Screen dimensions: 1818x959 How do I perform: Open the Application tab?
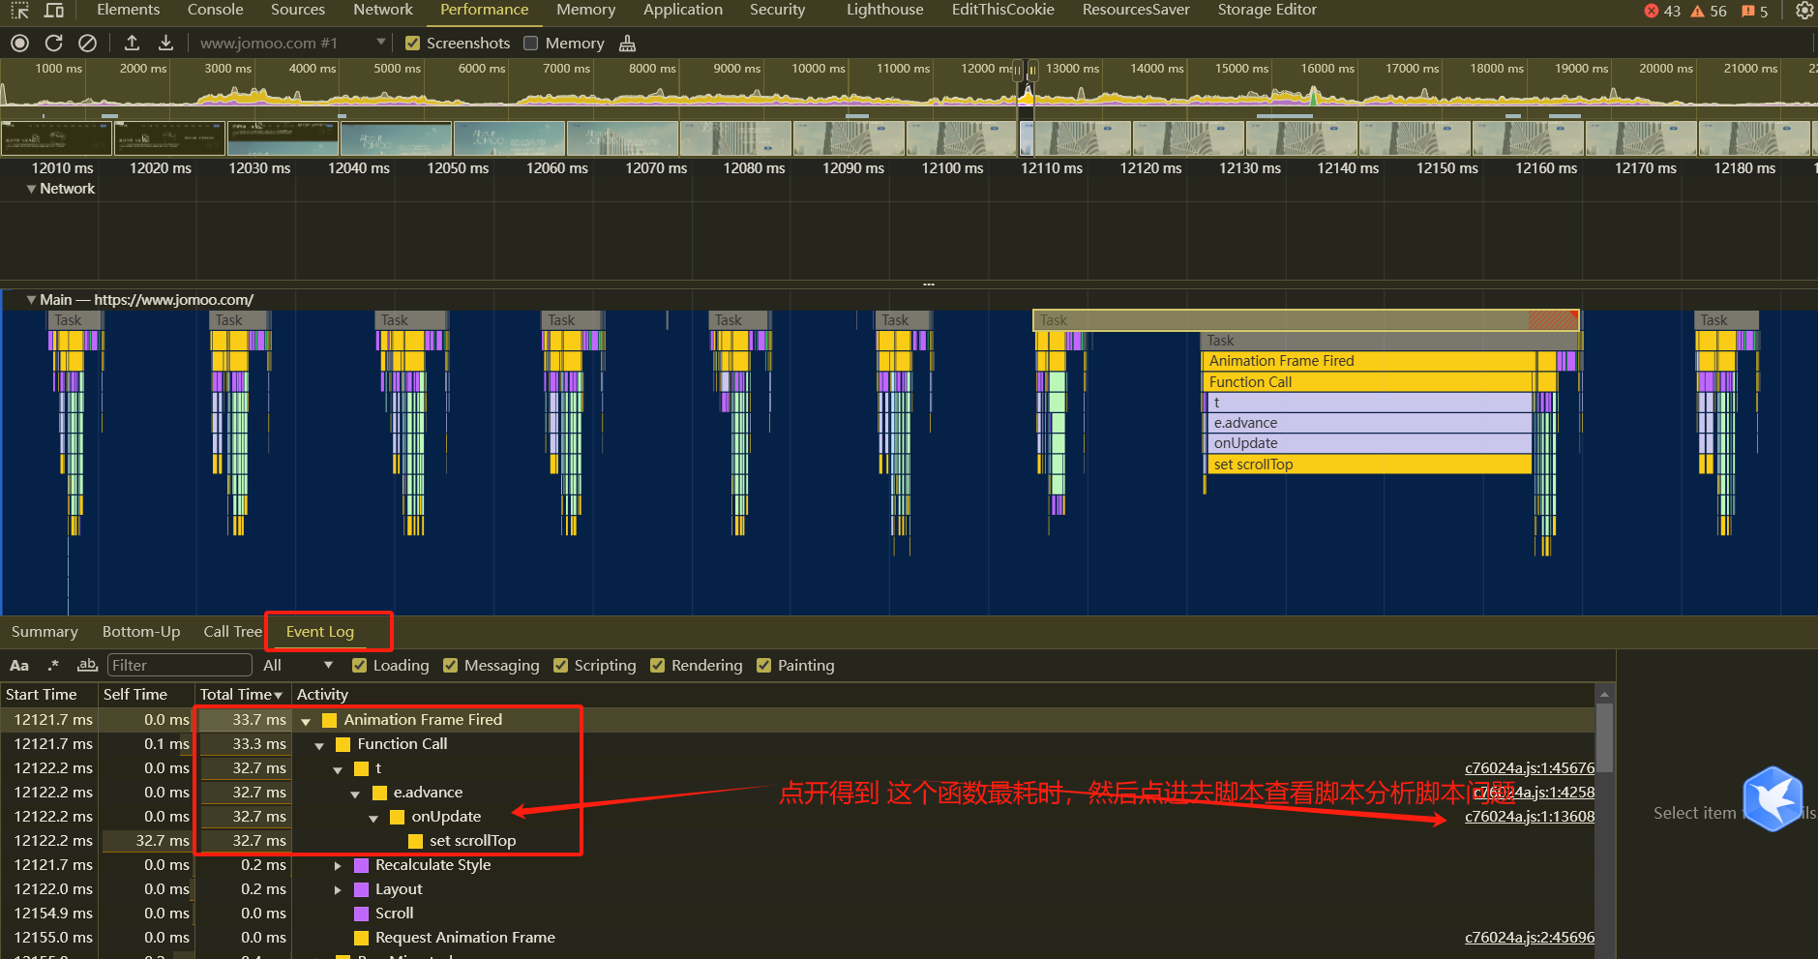point(683,10)
